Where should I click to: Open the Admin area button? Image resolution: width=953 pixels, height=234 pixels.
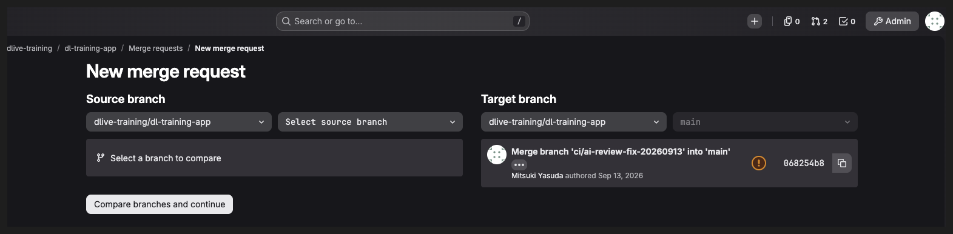(892, 21)
